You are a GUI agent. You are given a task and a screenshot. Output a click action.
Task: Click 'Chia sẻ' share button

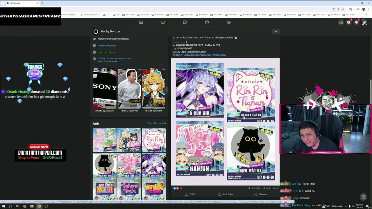(260, 194)
